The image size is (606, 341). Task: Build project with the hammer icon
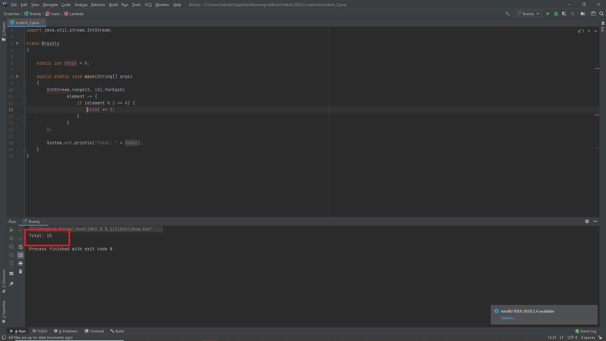pos(507,14)
